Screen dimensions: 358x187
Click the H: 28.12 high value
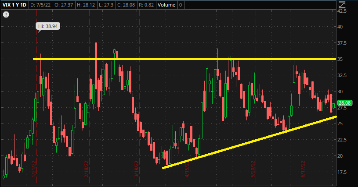pyautogui.click(x=86, y=5)
